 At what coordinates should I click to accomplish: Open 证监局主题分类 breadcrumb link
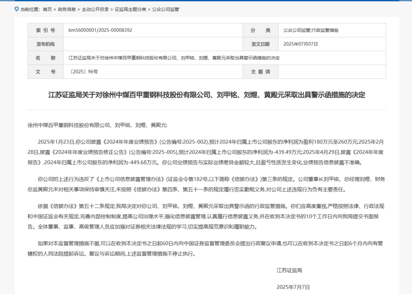130,9
